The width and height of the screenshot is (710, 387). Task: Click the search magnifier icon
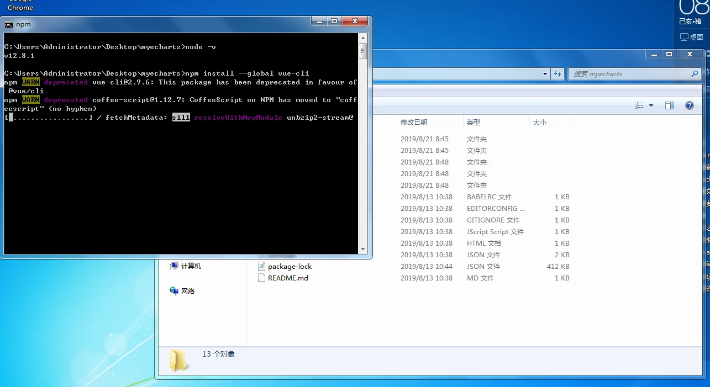[x=695, y=74]
